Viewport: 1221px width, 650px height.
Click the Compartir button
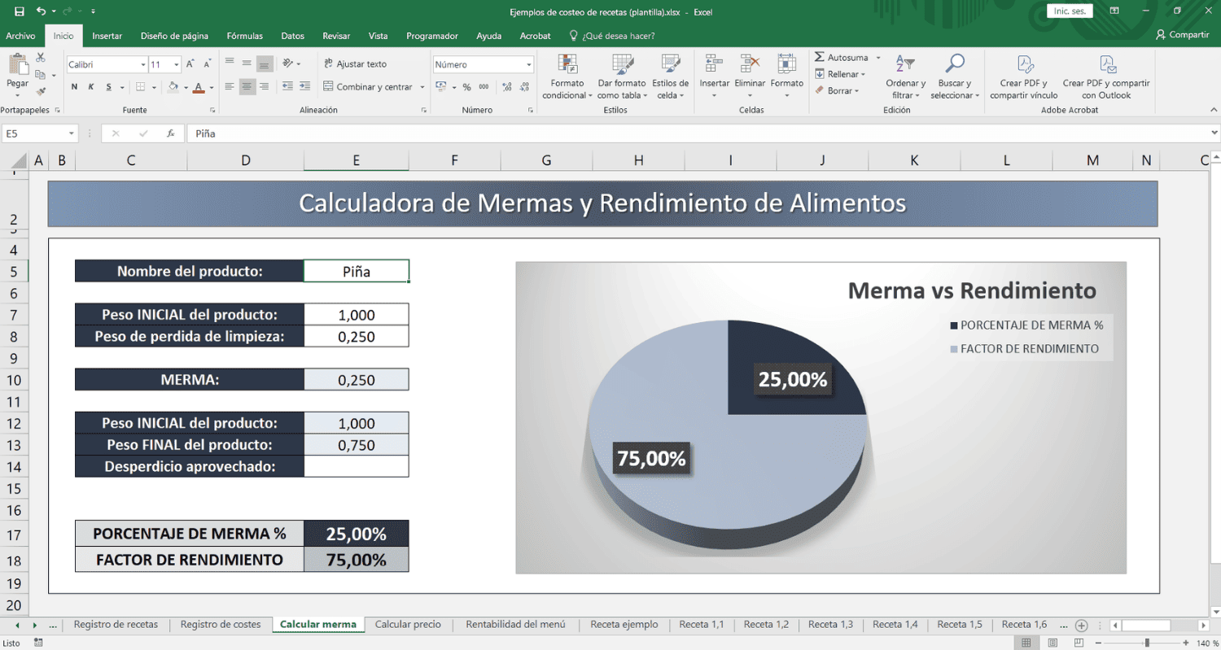(x=1183, y=35)
